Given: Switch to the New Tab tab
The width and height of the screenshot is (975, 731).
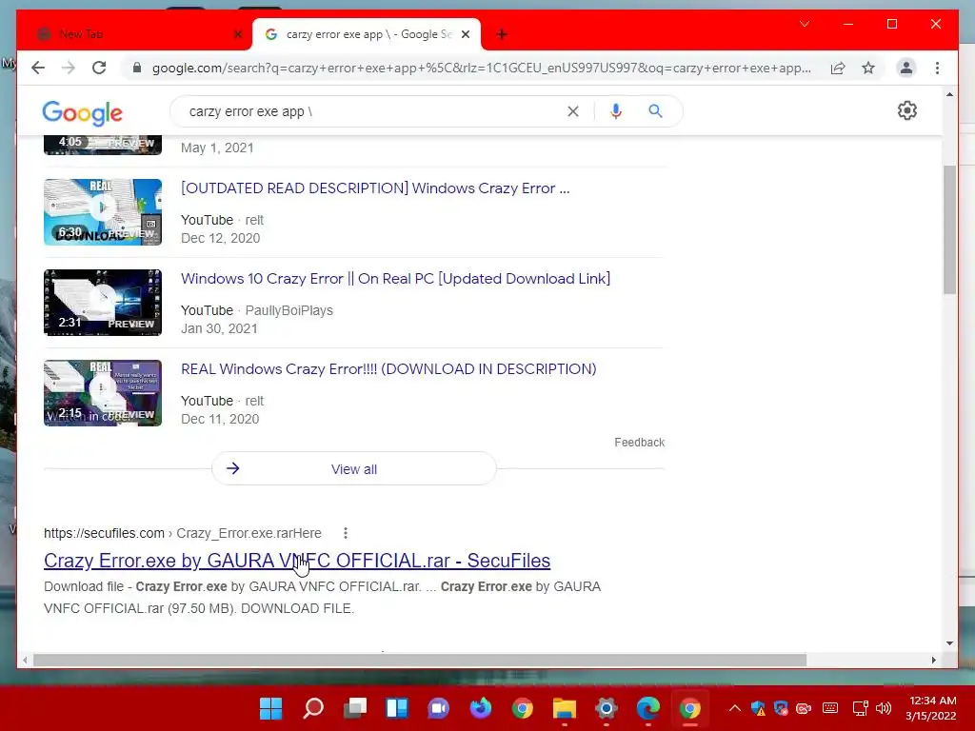Looking at the screenshot, I should pyautogui.click(x=133, y=34).
